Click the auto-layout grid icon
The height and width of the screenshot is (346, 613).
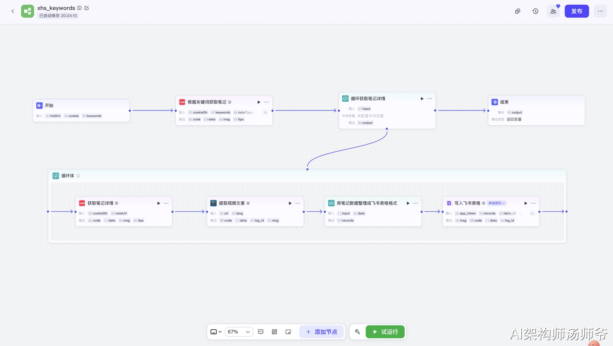pos(274,332)
